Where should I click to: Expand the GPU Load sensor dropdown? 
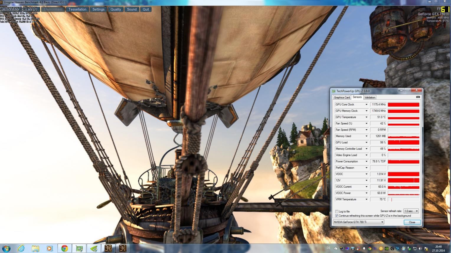(x=366, y=143)
